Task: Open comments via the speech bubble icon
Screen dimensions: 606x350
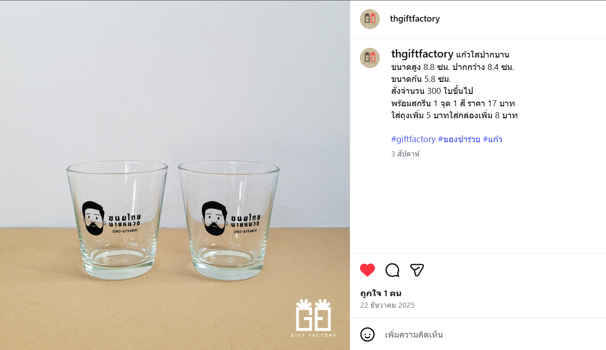Action: 392,270
